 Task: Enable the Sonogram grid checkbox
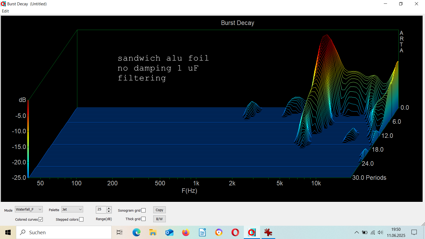click(x=143, y=210)
